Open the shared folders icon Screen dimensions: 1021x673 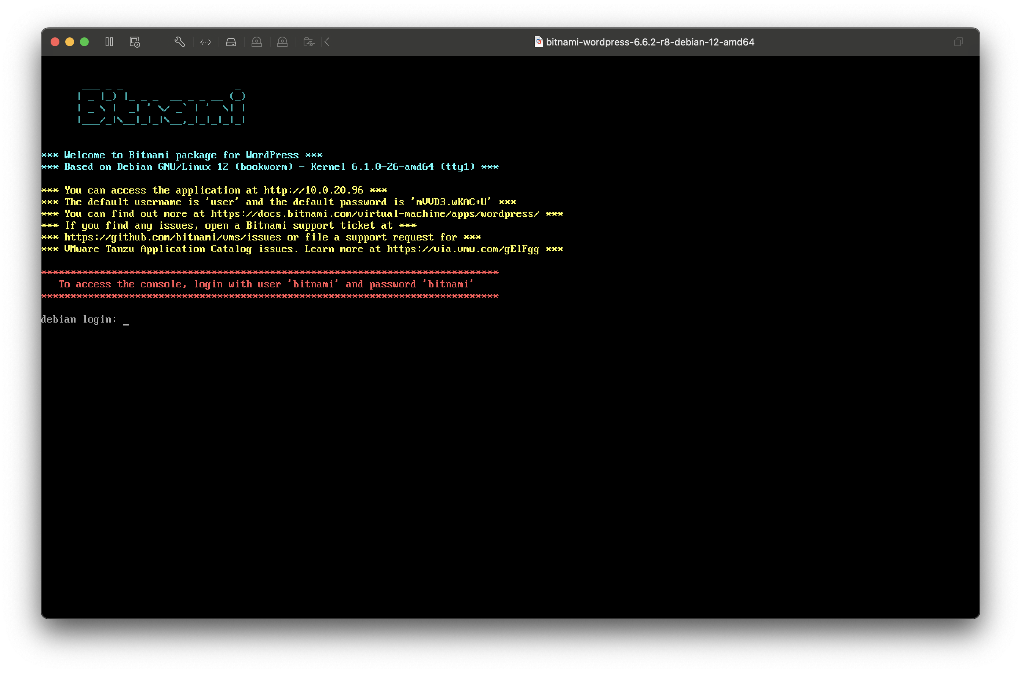pyautogui.click(x=309, y=42)
